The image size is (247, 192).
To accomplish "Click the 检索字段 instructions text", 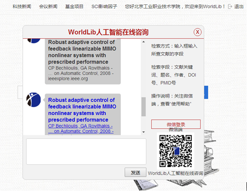I will point(173,75).
